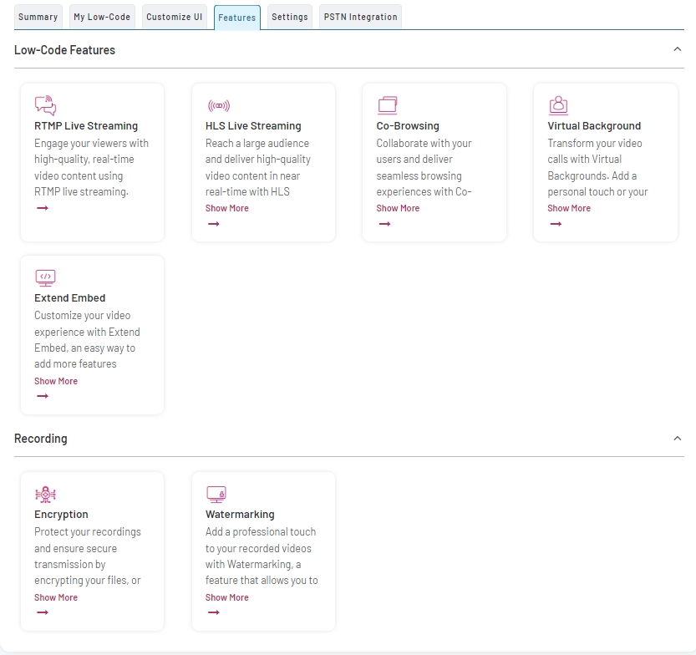696x655 pixels.
Task: Open Extend Embed via its arrow
Action: tap(43, 396)
